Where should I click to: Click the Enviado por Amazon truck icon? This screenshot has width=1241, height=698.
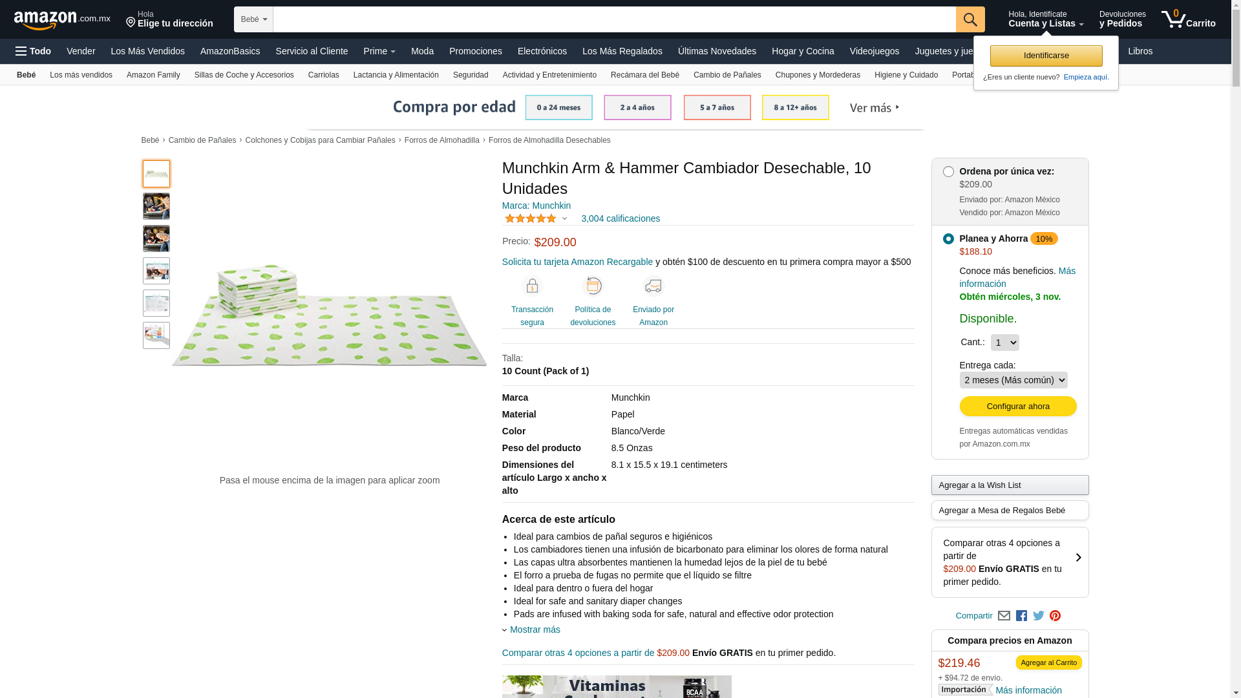pyautogui.click(x=653, y=286)
